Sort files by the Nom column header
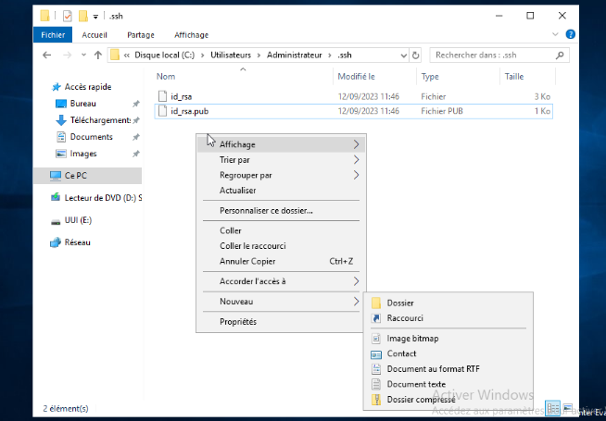This screenshot has width=606, height=421. [166, 77]
